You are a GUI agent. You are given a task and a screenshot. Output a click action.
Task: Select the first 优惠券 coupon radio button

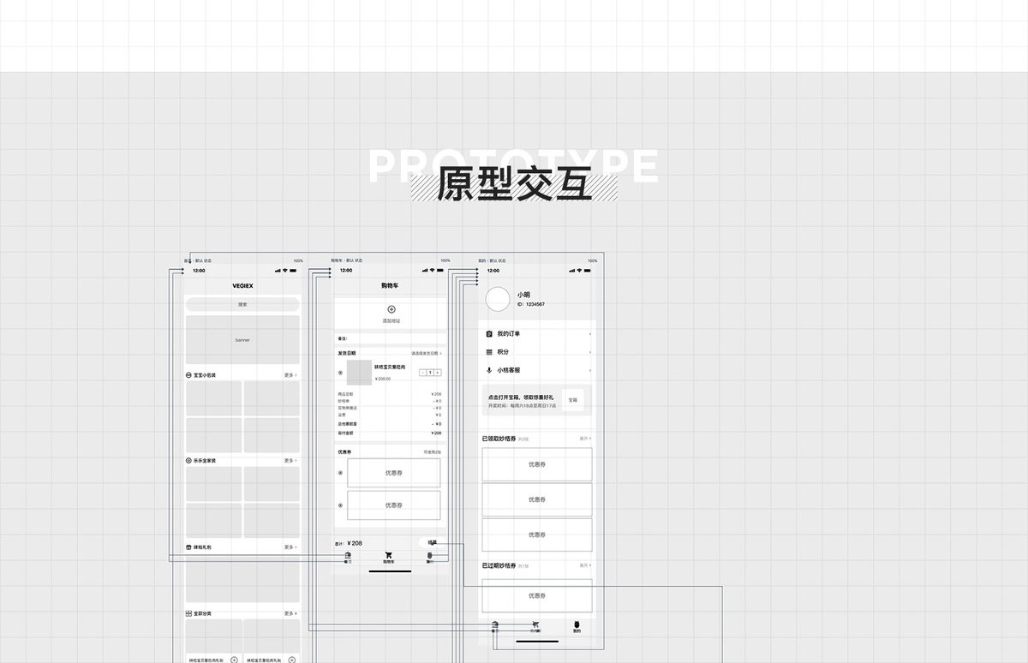[x=340, y=472]
